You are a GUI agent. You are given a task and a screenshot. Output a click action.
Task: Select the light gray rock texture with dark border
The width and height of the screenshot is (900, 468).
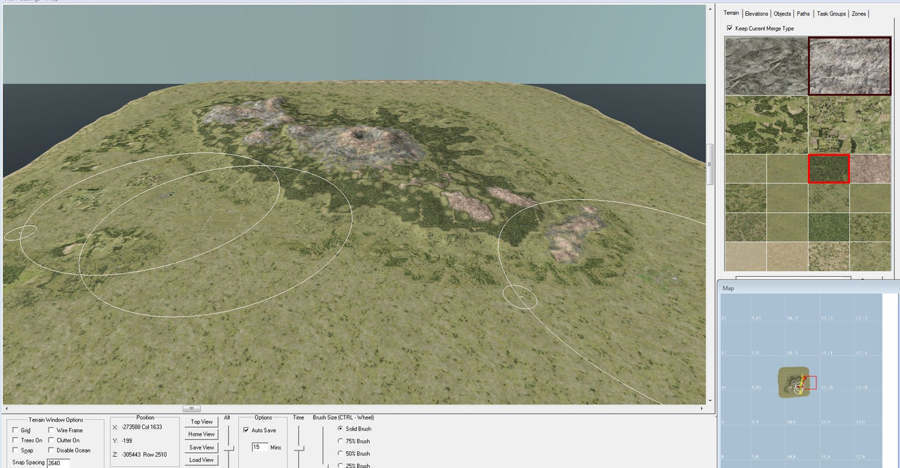pos(850,65)
